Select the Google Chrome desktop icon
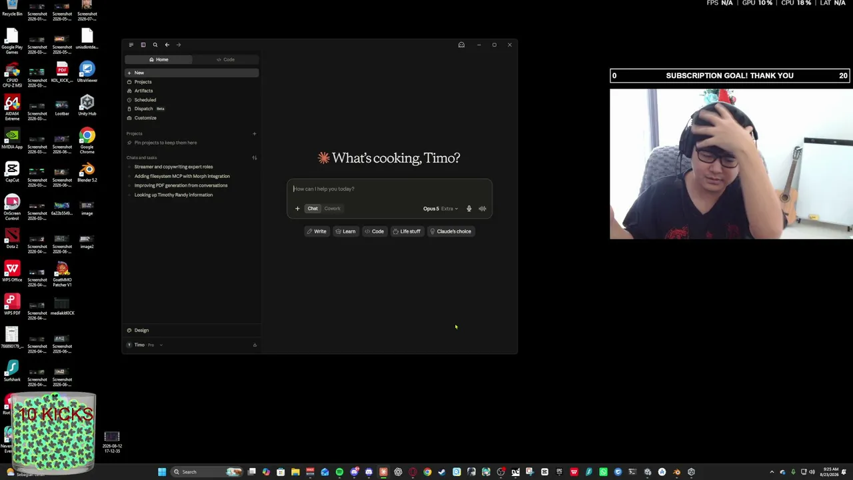 click(x=87, y=141)
